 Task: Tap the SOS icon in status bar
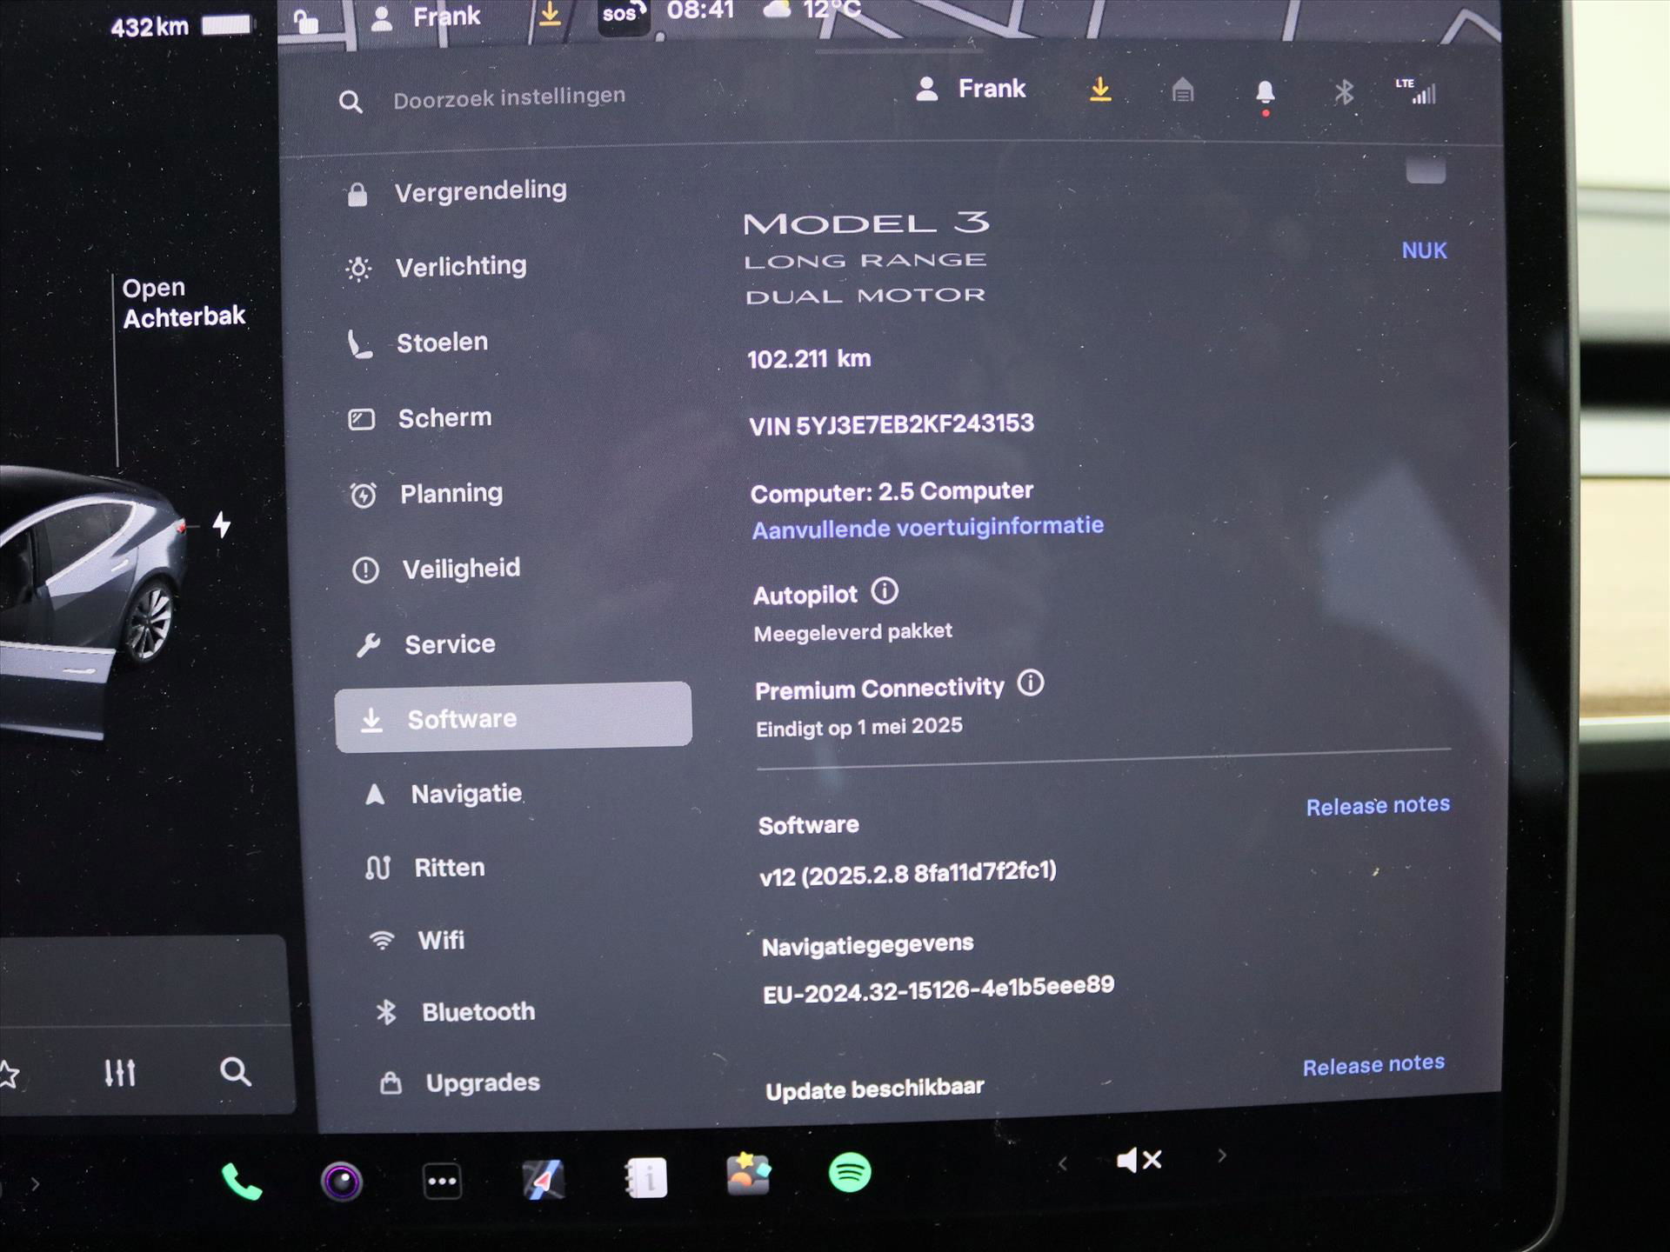pos(624,16)
